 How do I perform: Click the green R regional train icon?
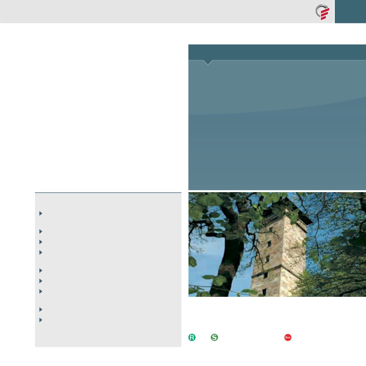tap(192, 338)
